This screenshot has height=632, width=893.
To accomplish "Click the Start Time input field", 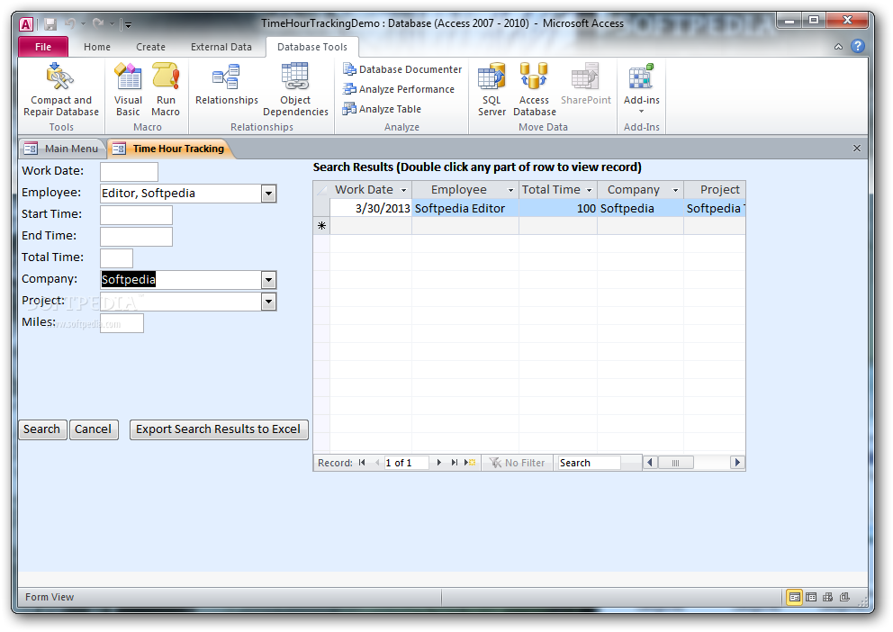I will click(x=136, y=215).
